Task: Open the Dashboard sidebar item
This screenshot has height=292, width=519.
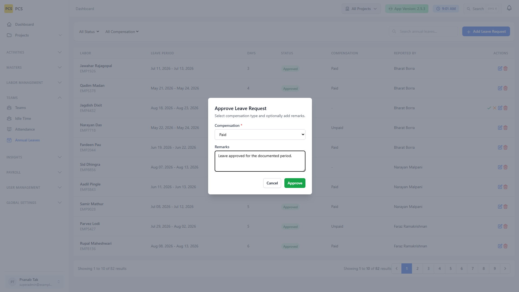Action: 34,24
